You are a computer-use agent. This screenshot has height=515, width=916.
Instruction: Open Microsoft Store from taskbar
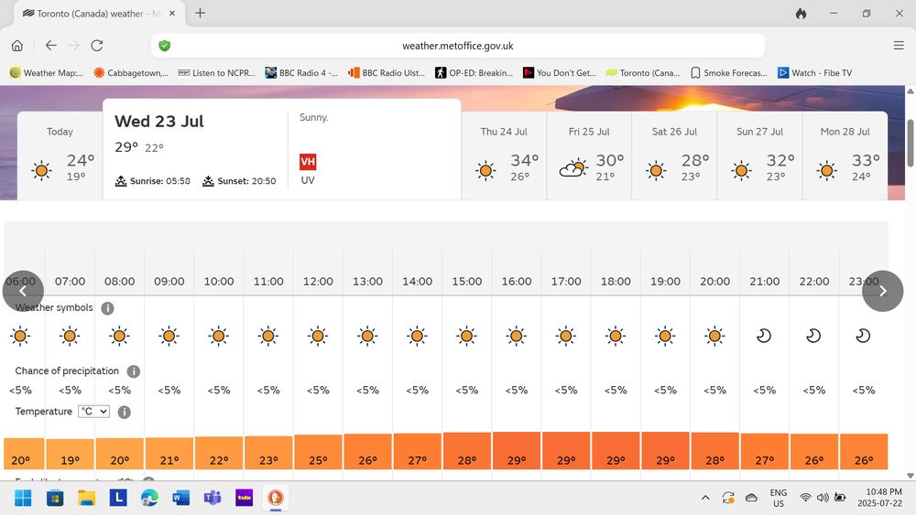click(x=55, y=499)
